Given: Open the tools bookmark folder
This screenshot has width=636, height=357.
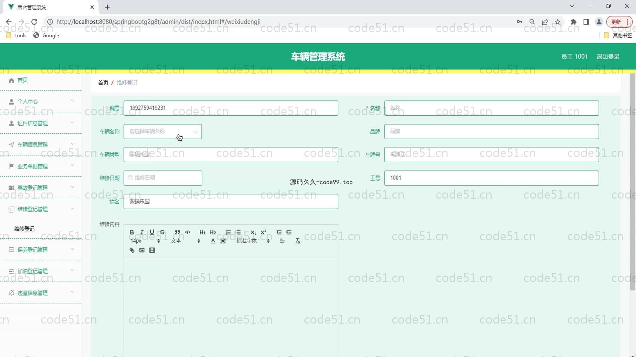Looking at the screenshot, I should point(16,35).
